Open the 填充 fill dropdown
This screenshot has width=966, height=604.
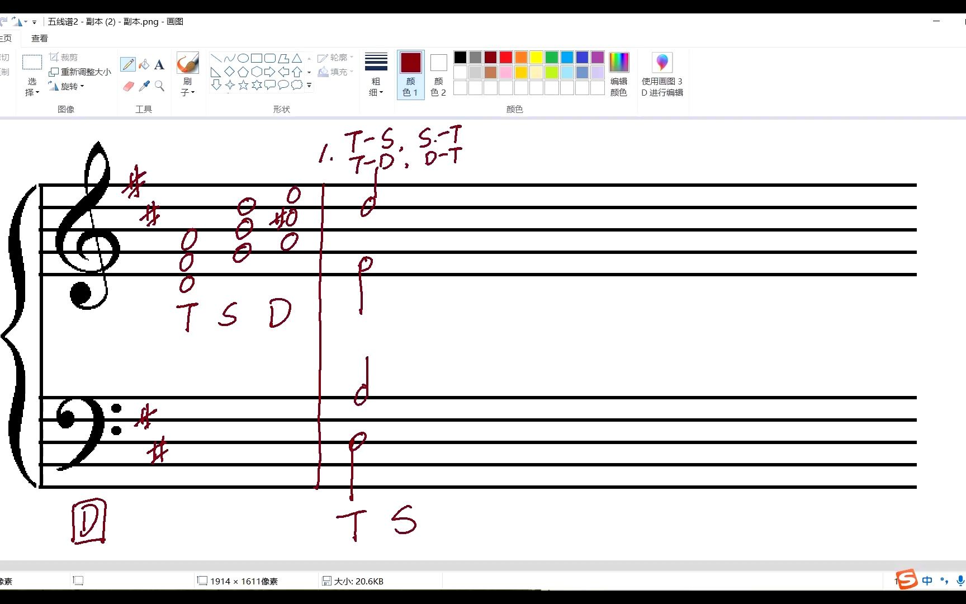pyautogui.click(x=335, y=72)
